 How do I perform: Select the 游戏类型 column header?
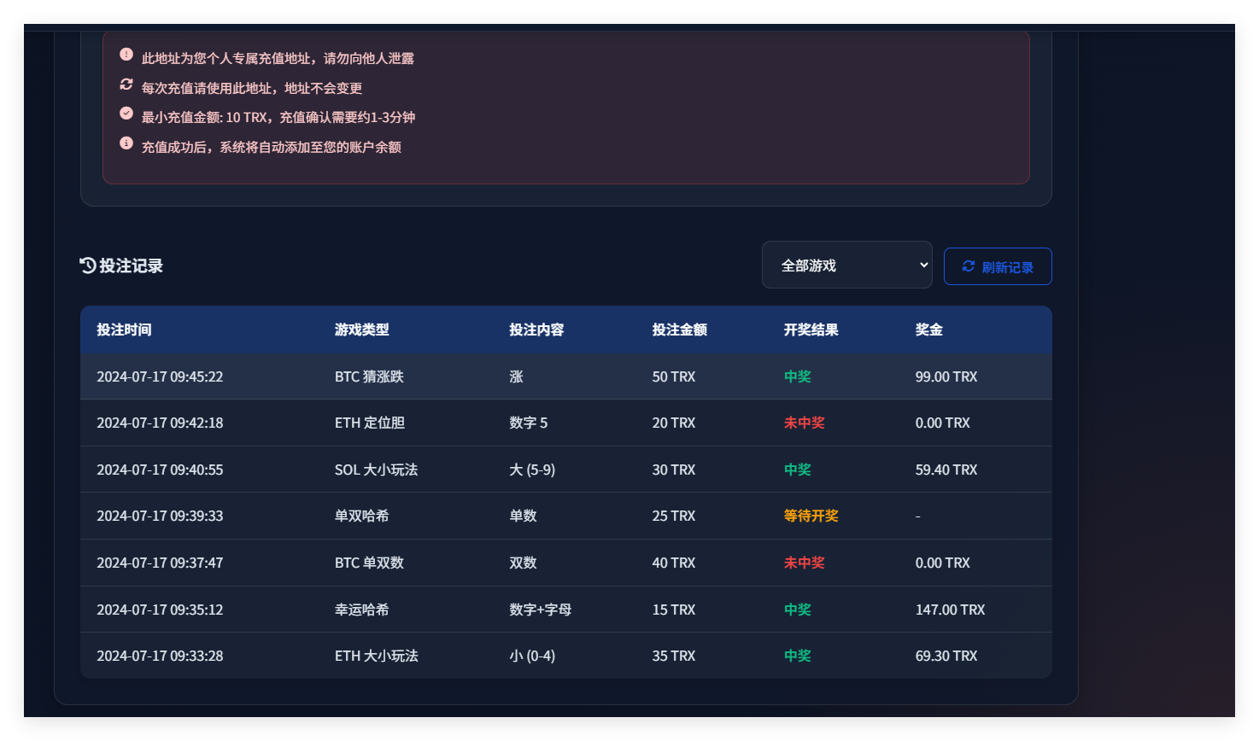360,330
